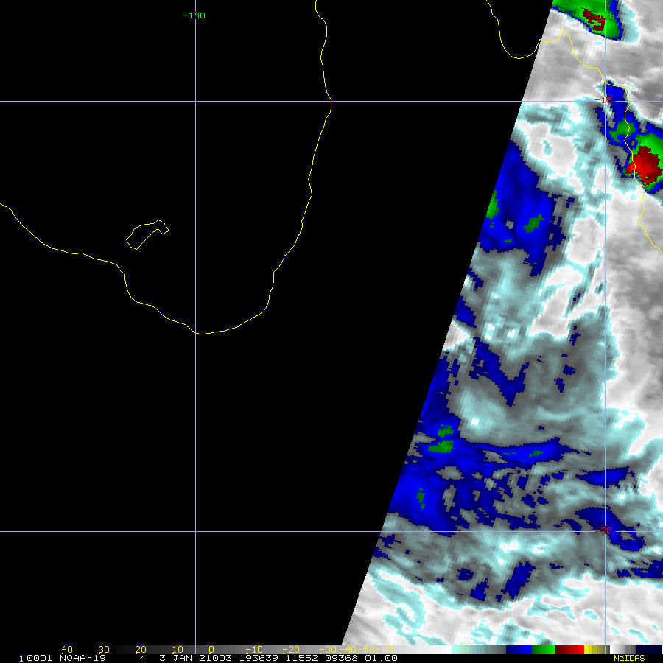
Task: Click the -10 temperature scale label
Action: click(254, 650)
